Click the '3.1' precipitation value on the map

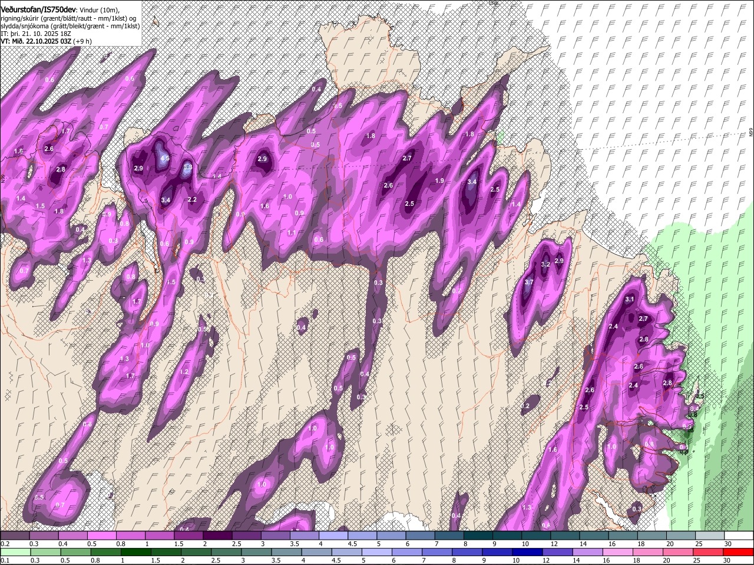click(x=629, y=300)
